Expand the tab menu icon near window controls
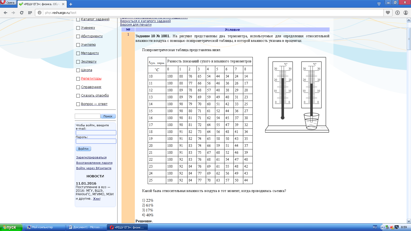The height and width of the screenshot is (231, 411). pos(379,4)
